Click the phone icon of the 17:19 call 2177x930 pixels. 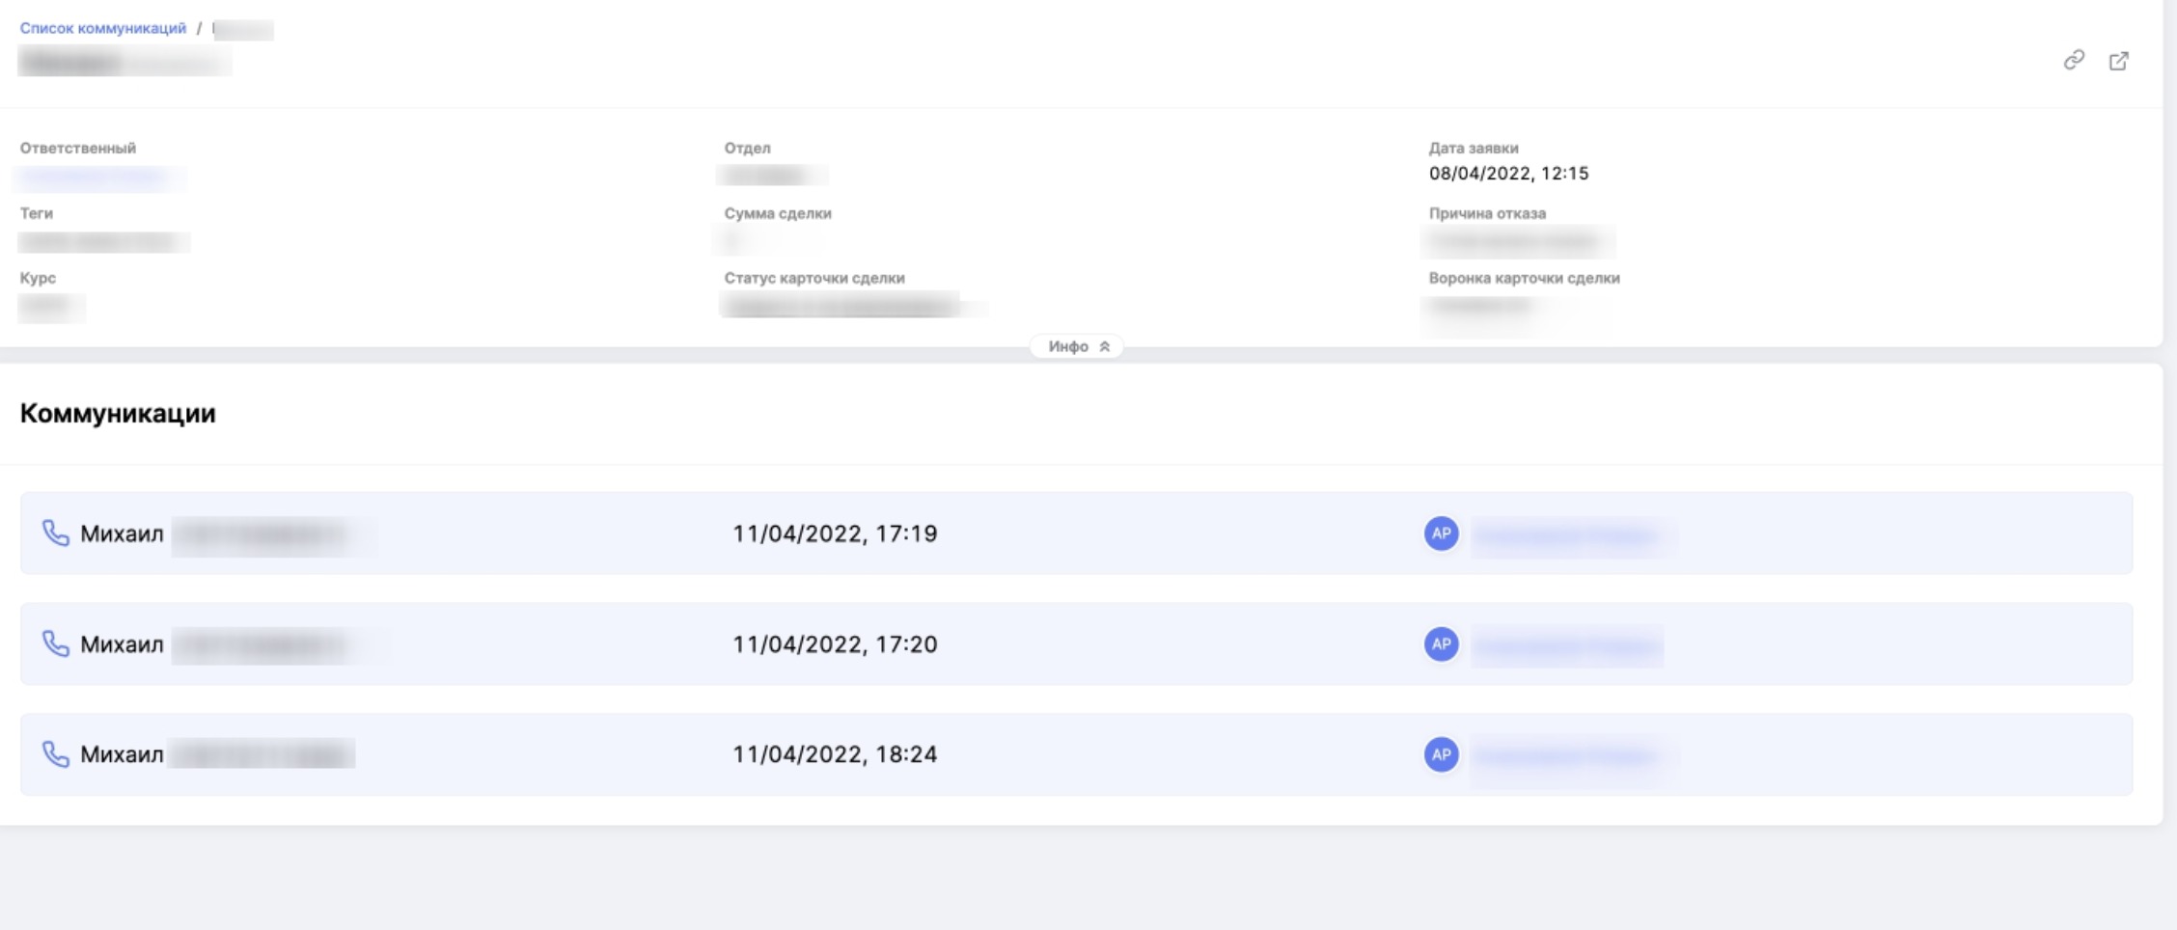click(x=56, y=533)
